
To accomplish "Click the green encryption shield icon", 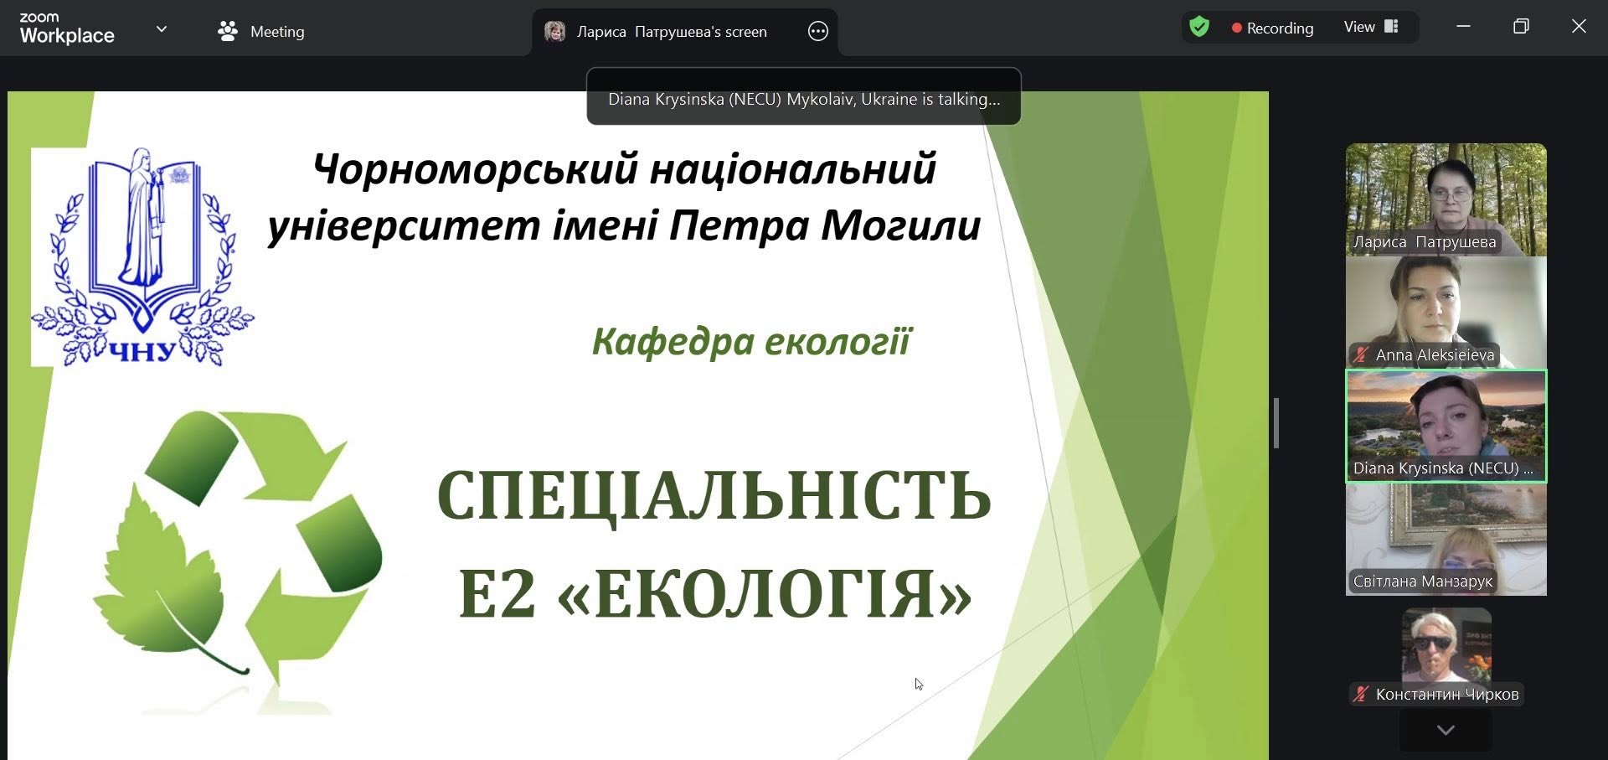I will coord(1199,28).
